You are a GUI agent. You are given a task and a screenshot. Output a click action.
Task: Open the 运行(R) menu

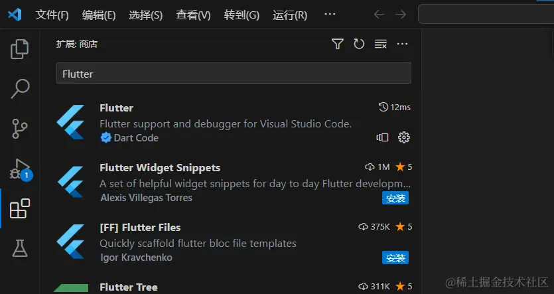point(290,15)
